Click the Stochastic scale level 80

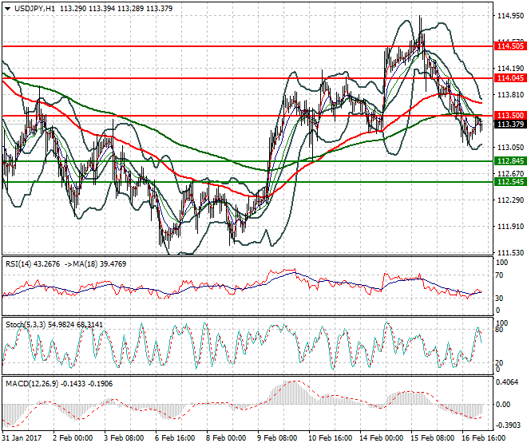499,330
